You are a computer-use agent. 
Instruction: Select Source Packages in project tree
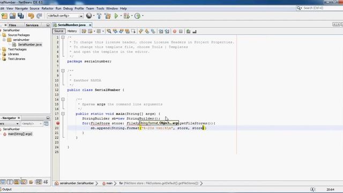point(19,35)
